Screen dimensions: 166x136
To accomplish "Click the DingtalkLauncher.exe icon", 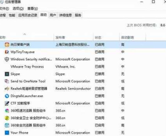I will tap(7, 96).
